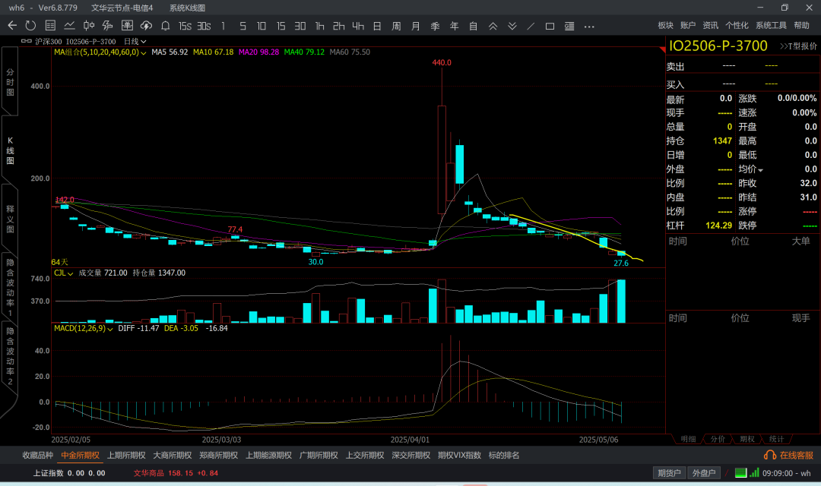Image resolution: width=821 pixels, height=486 pixels.
Task: Select the weekly 周 period button
Action: (x=396, y=26)
